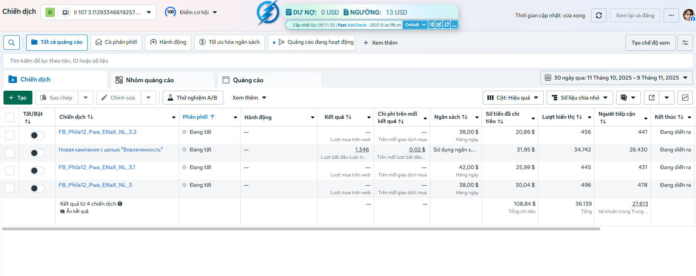Switch to the Quảng cáo tab

click(269, 80)
